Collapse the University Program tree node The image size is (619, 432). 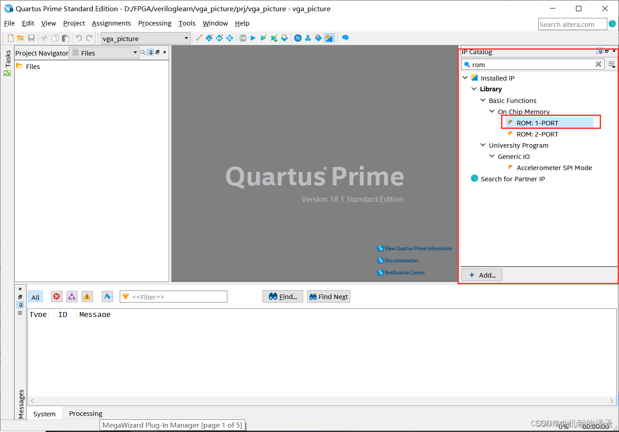tap(483, 145)
